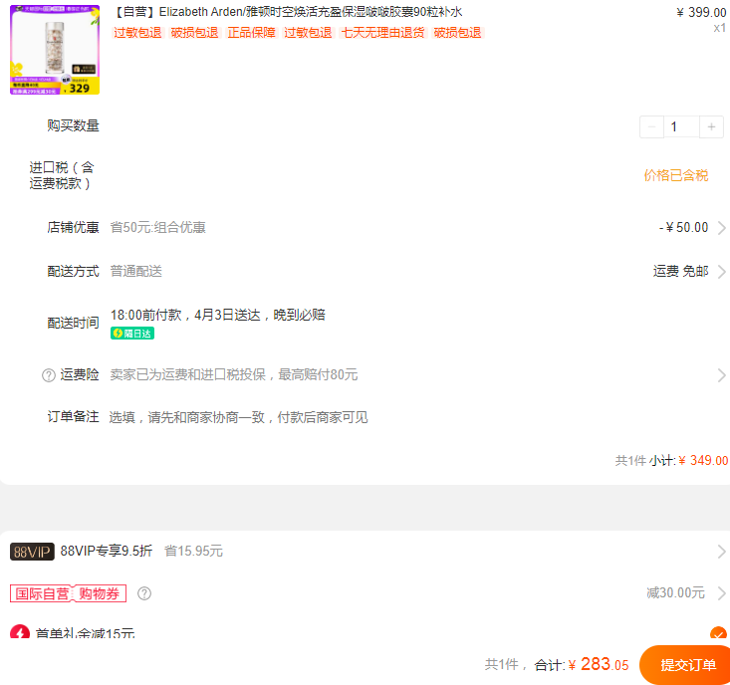Click the 订单备注 order note field
730x685 pixels.
pos(238,417)
